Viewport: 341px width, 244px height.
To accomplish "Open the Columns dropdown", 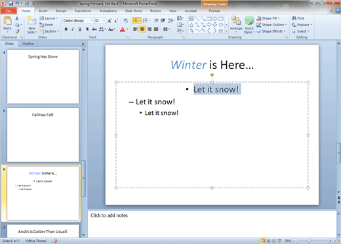I will pyautogui.click(x=167, y=29).
